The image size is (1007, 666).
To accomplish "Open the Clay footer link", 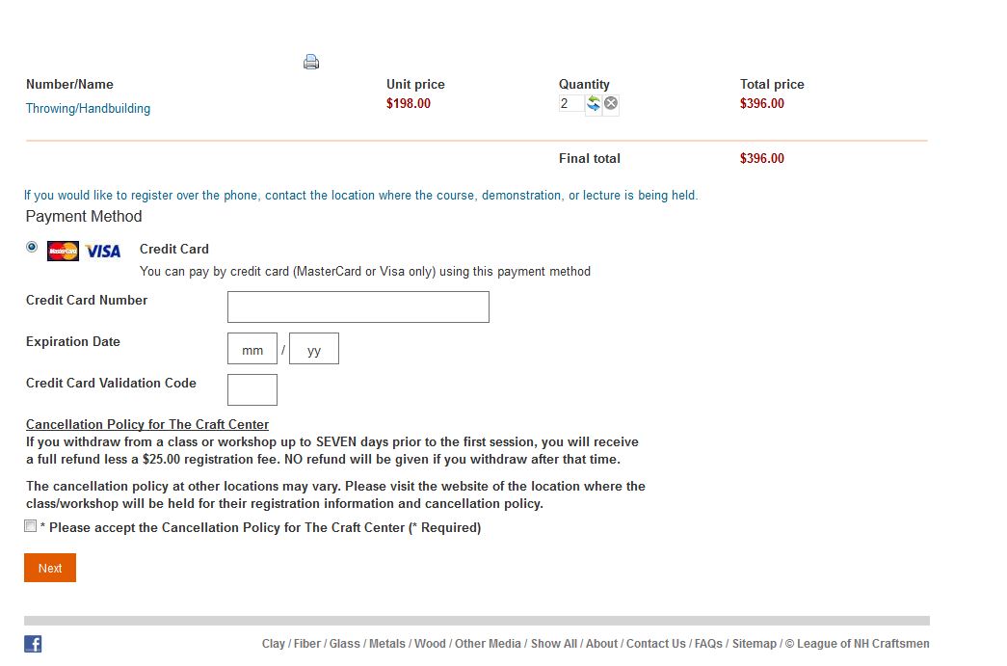I will click(273, 644).
